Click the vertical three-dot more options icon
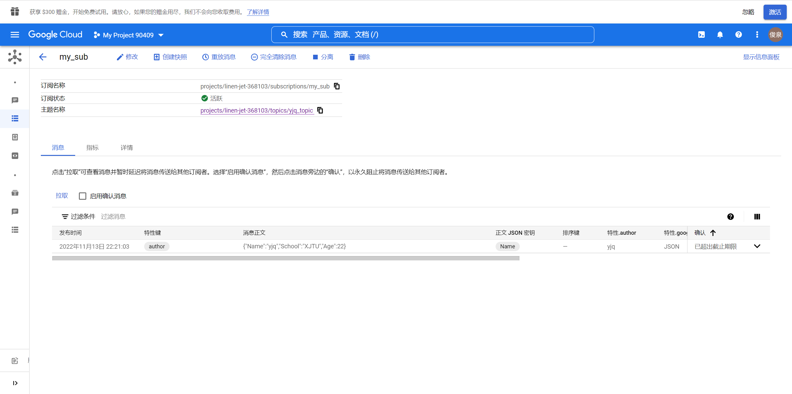The width and height of the screenshot is (792, 394). 757,35
